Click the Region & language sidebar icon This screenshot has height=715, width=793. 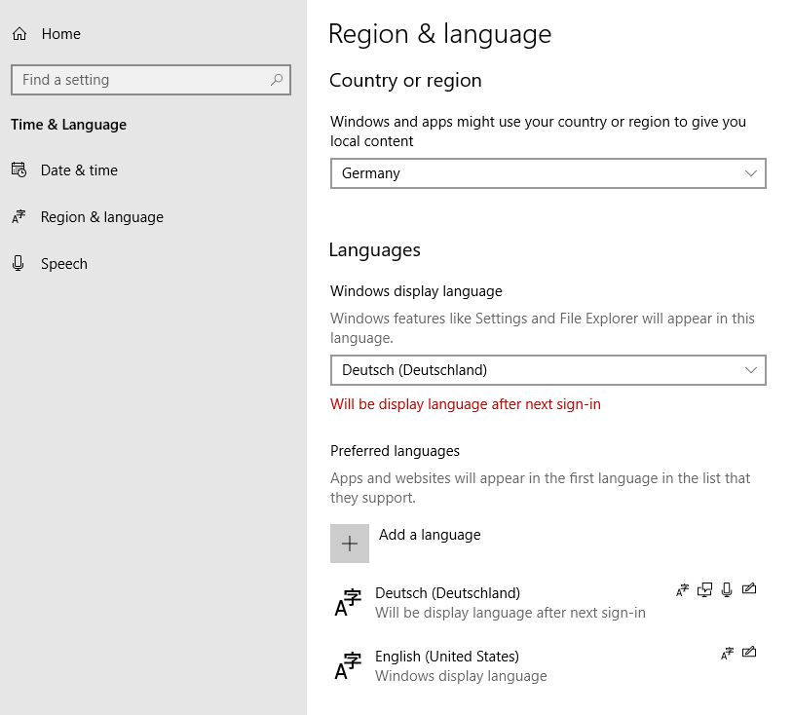(x=19, y=217)
